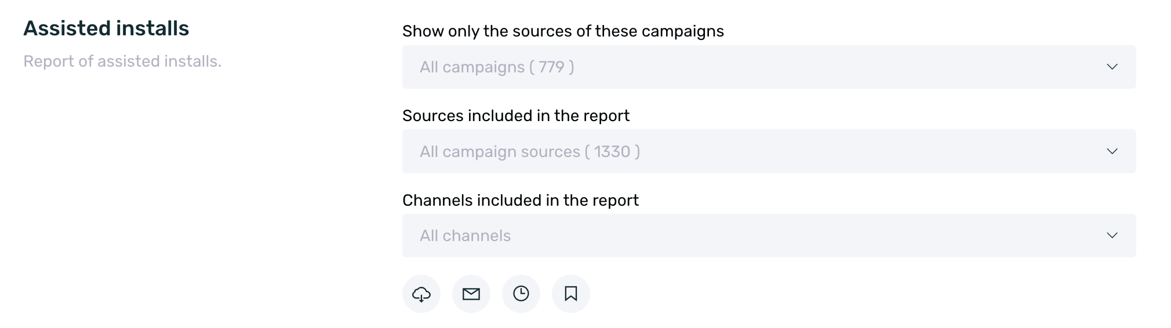1171x328 pixels.
Task: Open the All campaigns dropdown
Action: [x=769, y=67]
